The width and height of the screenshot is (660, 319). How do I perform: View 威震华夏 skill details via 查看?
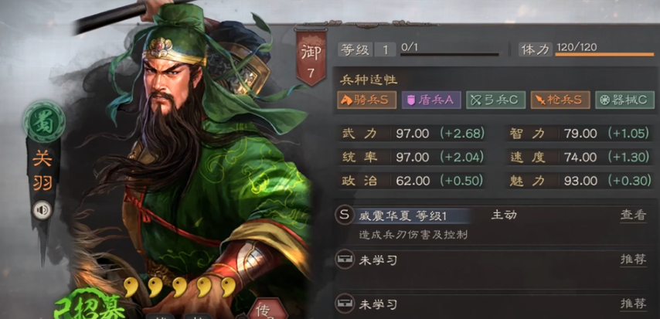click(633, 215)
